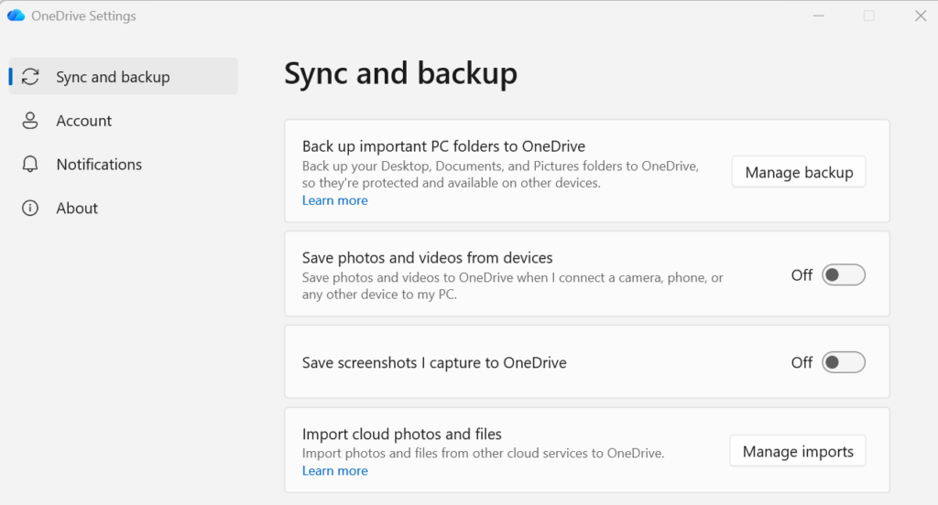Enable Save screenshots I capture to OneDrive
Image resolution: width=938 pixels, height=505 pixels.
tap(844, 362)
